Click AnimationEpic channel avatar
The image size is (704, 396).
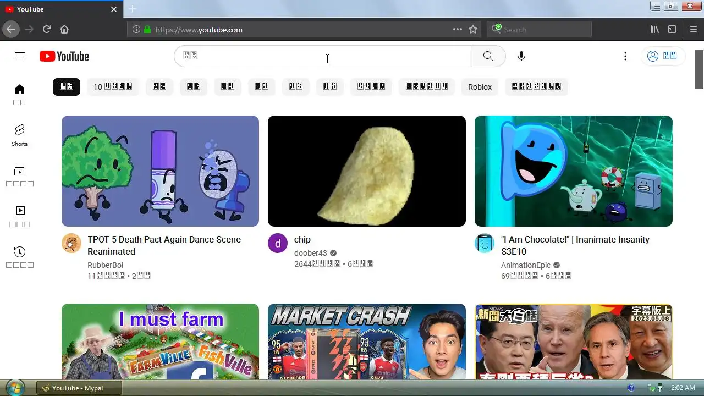(x=485, y=243)
